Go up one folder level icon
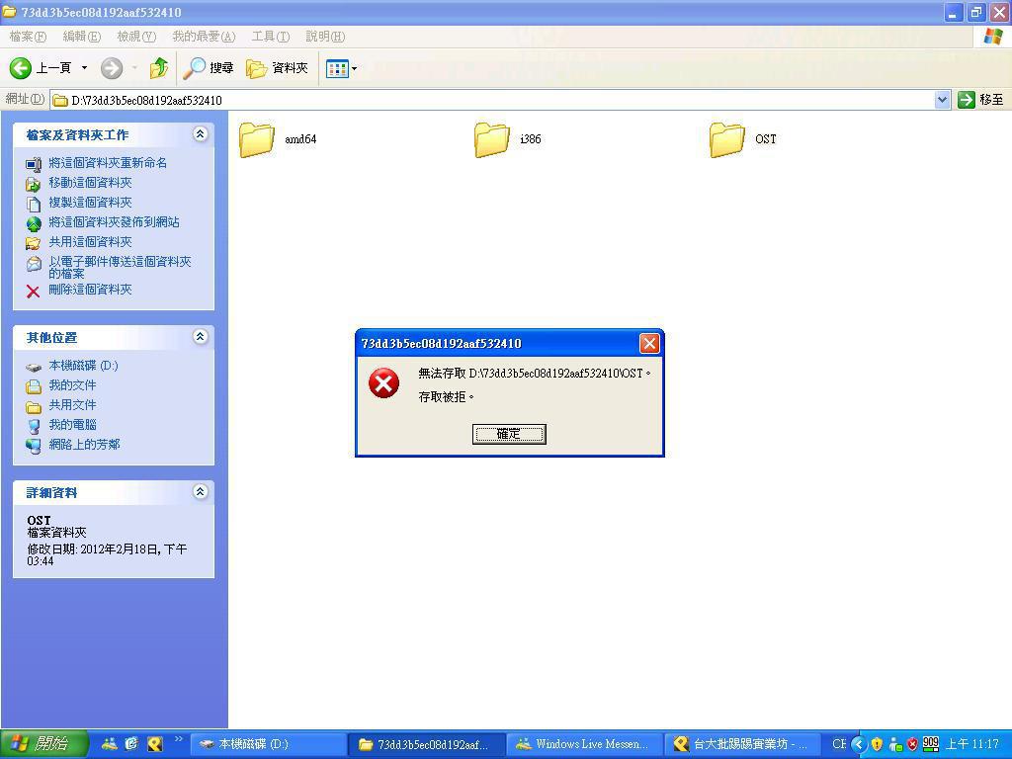This screenshot has width=1012, height=759. pos(158,67)
